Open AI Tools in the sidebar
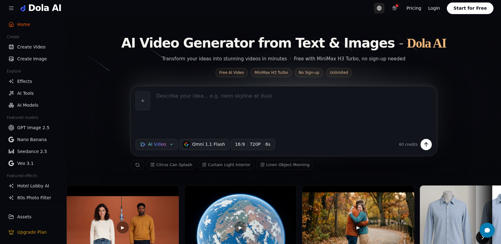 (x=34, y=93)
